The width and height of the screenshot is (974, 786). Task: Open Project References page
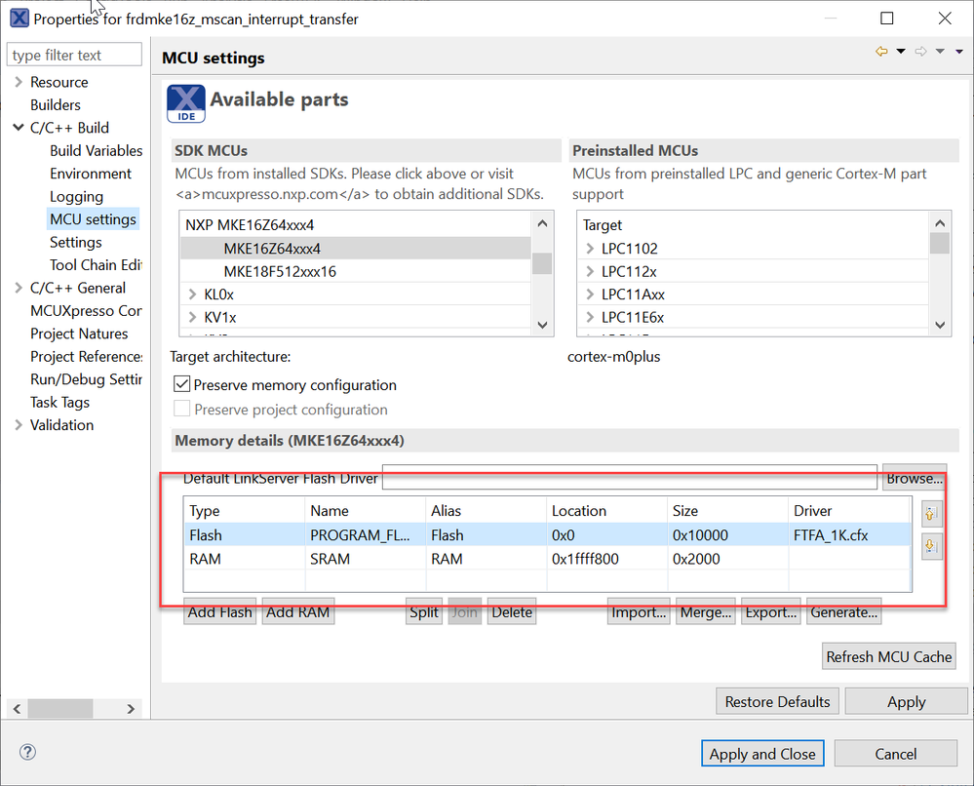pyautogui.click(x=87, y=357)
